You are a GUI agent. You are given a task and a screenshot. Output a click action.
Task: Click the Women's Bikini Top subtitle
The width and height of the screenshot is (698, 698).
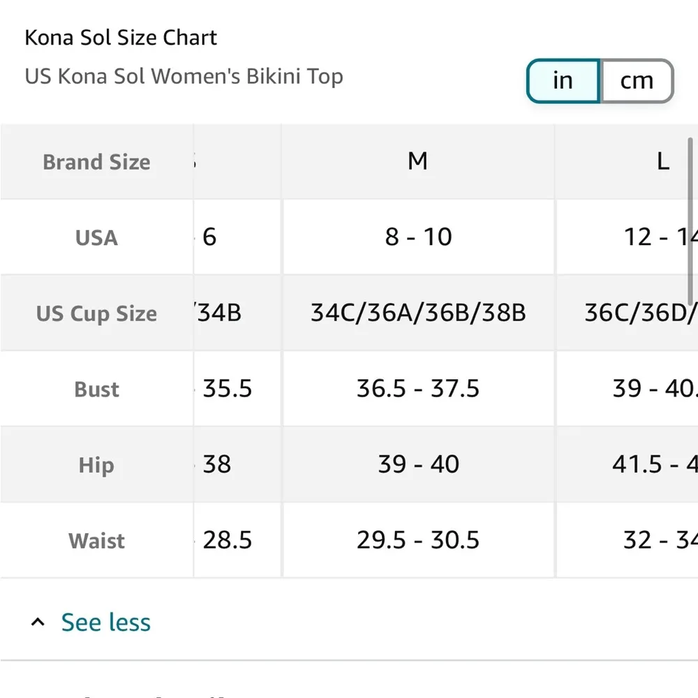click(x=184, y=77)
